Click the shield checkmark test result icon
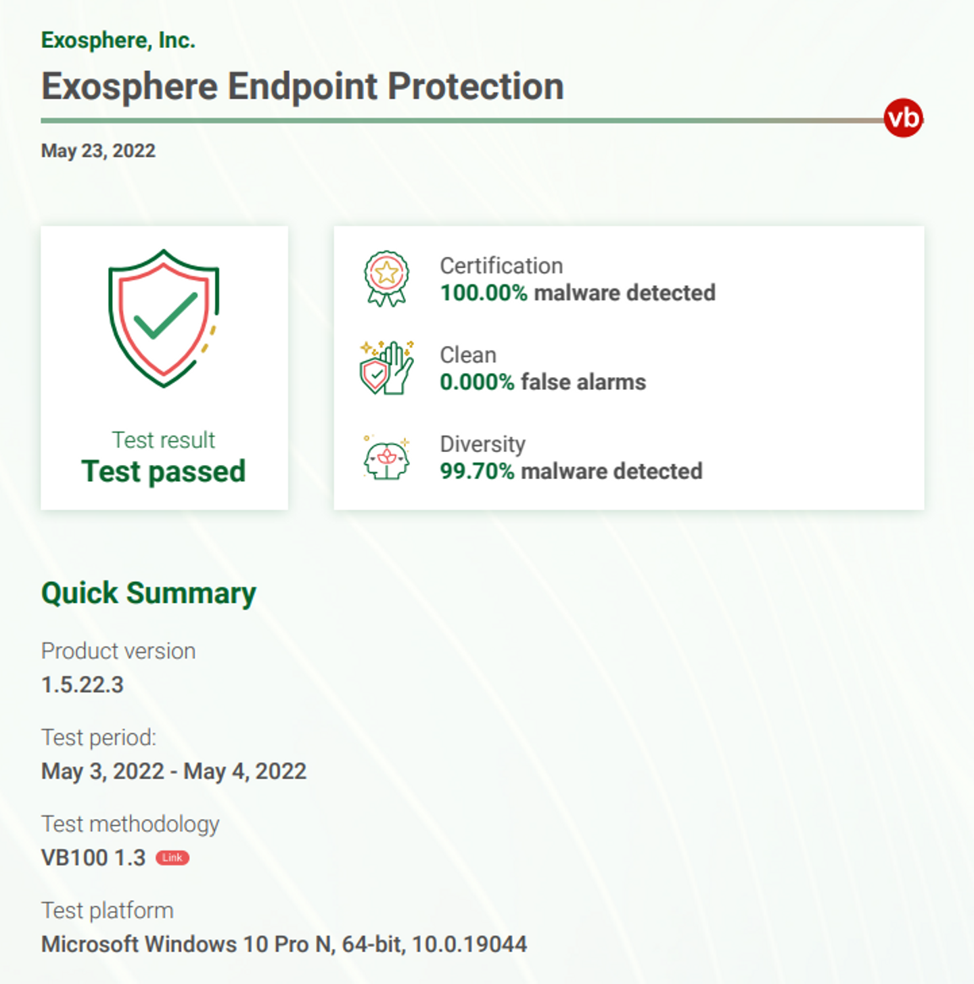The width and height of the screenshot is (974, 984). (164, 318)
